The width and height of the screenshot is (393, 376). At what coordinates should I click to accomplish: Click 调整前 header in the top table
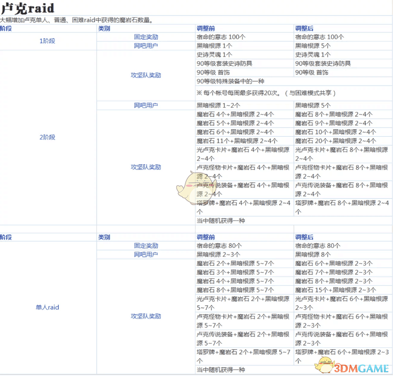tap(205, 29)
